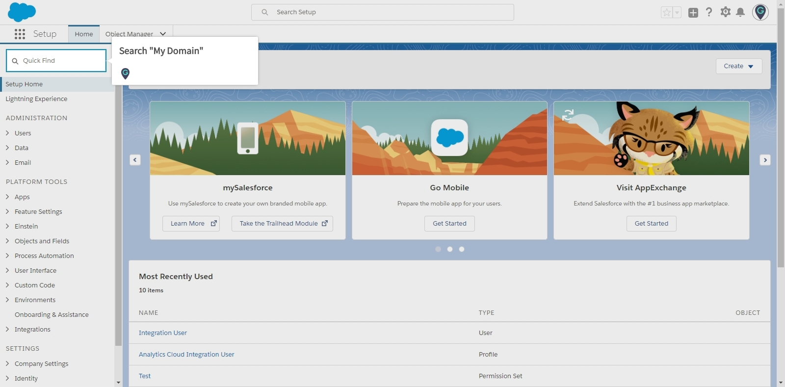The height and width of the screenshot is (387, 785).
Task: Open the user profile avatar
Action: point(760,12)
